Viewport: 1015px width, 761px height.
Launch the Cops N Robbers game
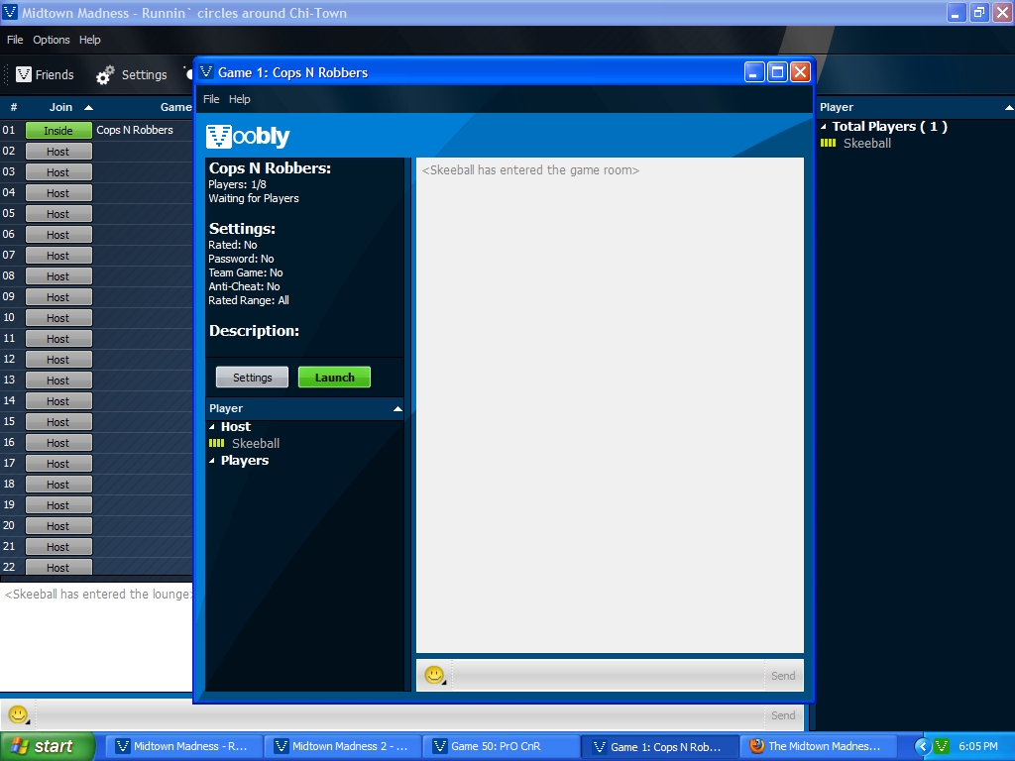click(334, 378)
